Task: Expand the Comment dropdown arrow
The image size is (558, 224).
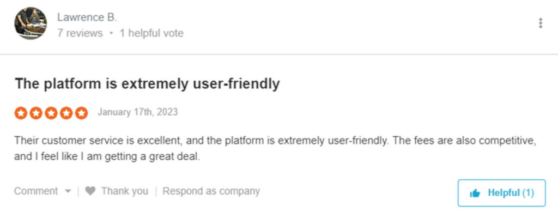Action: click(x=68, y=191)
